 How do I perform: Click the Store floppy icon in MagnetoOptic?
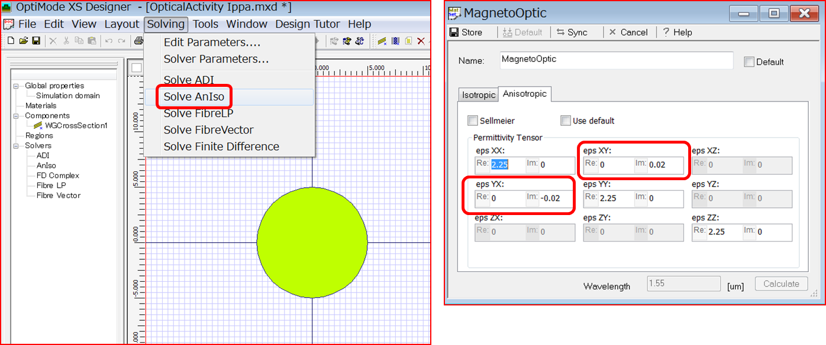click(x=454, y=32)
